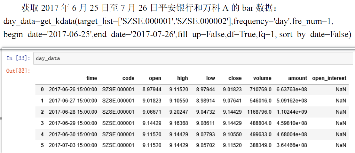Select SZSE.000001 in the 2017-06-26 row
The height and width of the screenshot is (153, 355).
pos(118,90)
